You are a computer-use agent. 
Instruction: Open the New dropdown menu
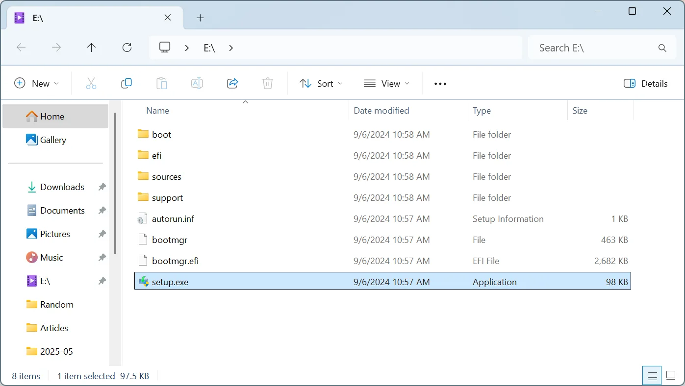point(37,84)
